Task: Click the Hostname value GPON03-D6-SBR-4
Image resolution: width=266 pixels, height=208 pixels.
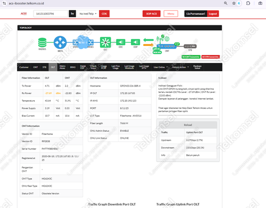Action: (x=130, y=86)
